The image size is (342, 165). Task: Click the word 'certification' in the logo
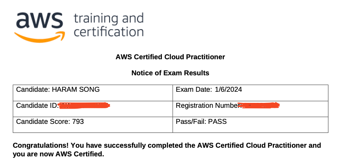pos(109,32)
